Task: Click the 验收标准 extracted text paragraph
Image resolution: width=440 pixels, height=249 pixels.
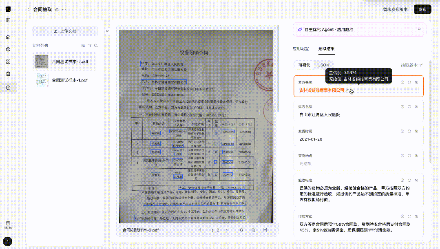Action: click(354, 194)
